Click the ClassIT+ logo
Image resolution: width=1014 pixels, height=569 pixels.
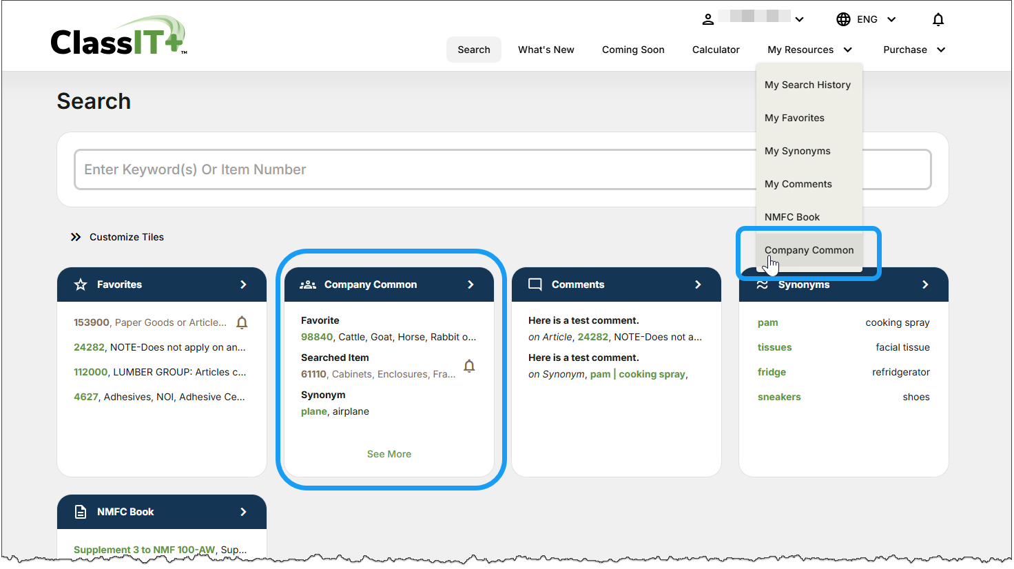click(118, 36)
